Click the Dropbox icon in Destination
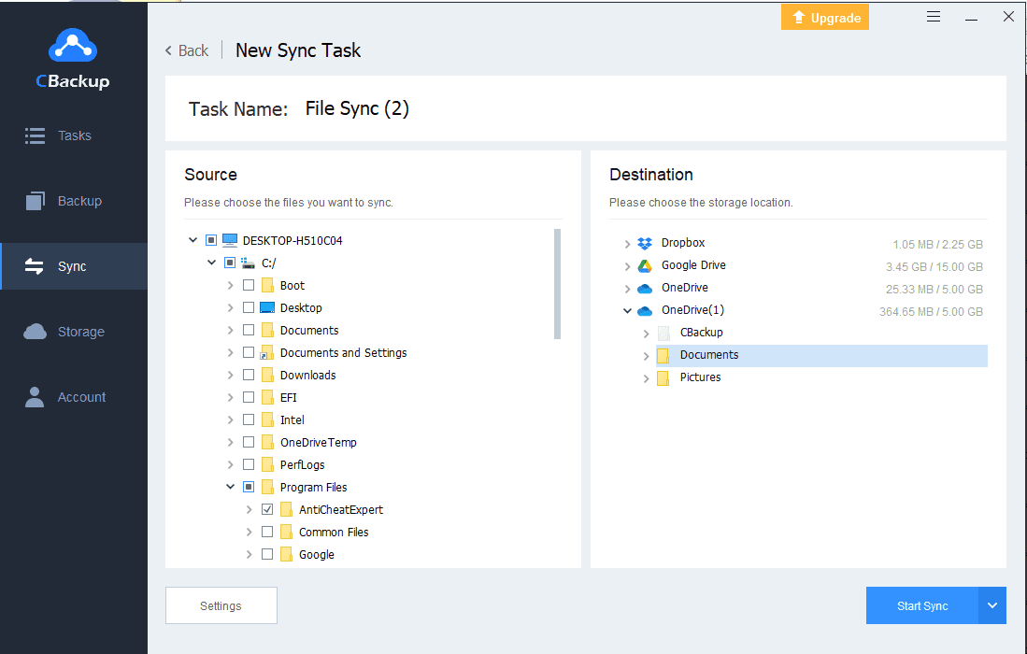Screen dimensions: 1027x654 (x=645, y=243)
